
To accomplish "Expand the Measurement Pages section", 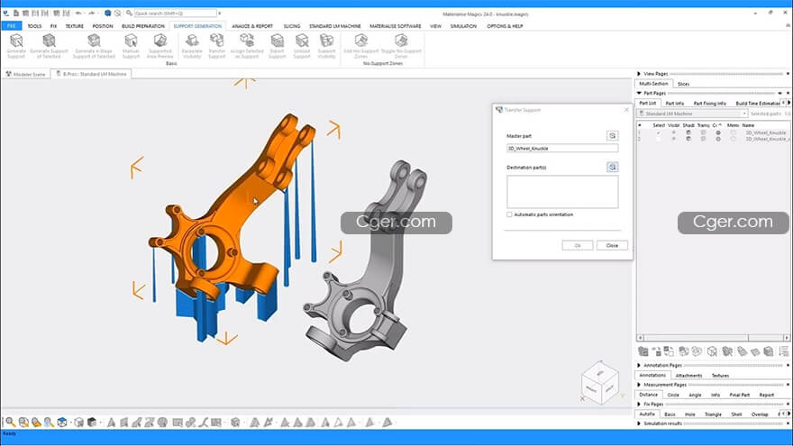I will 639,385.
